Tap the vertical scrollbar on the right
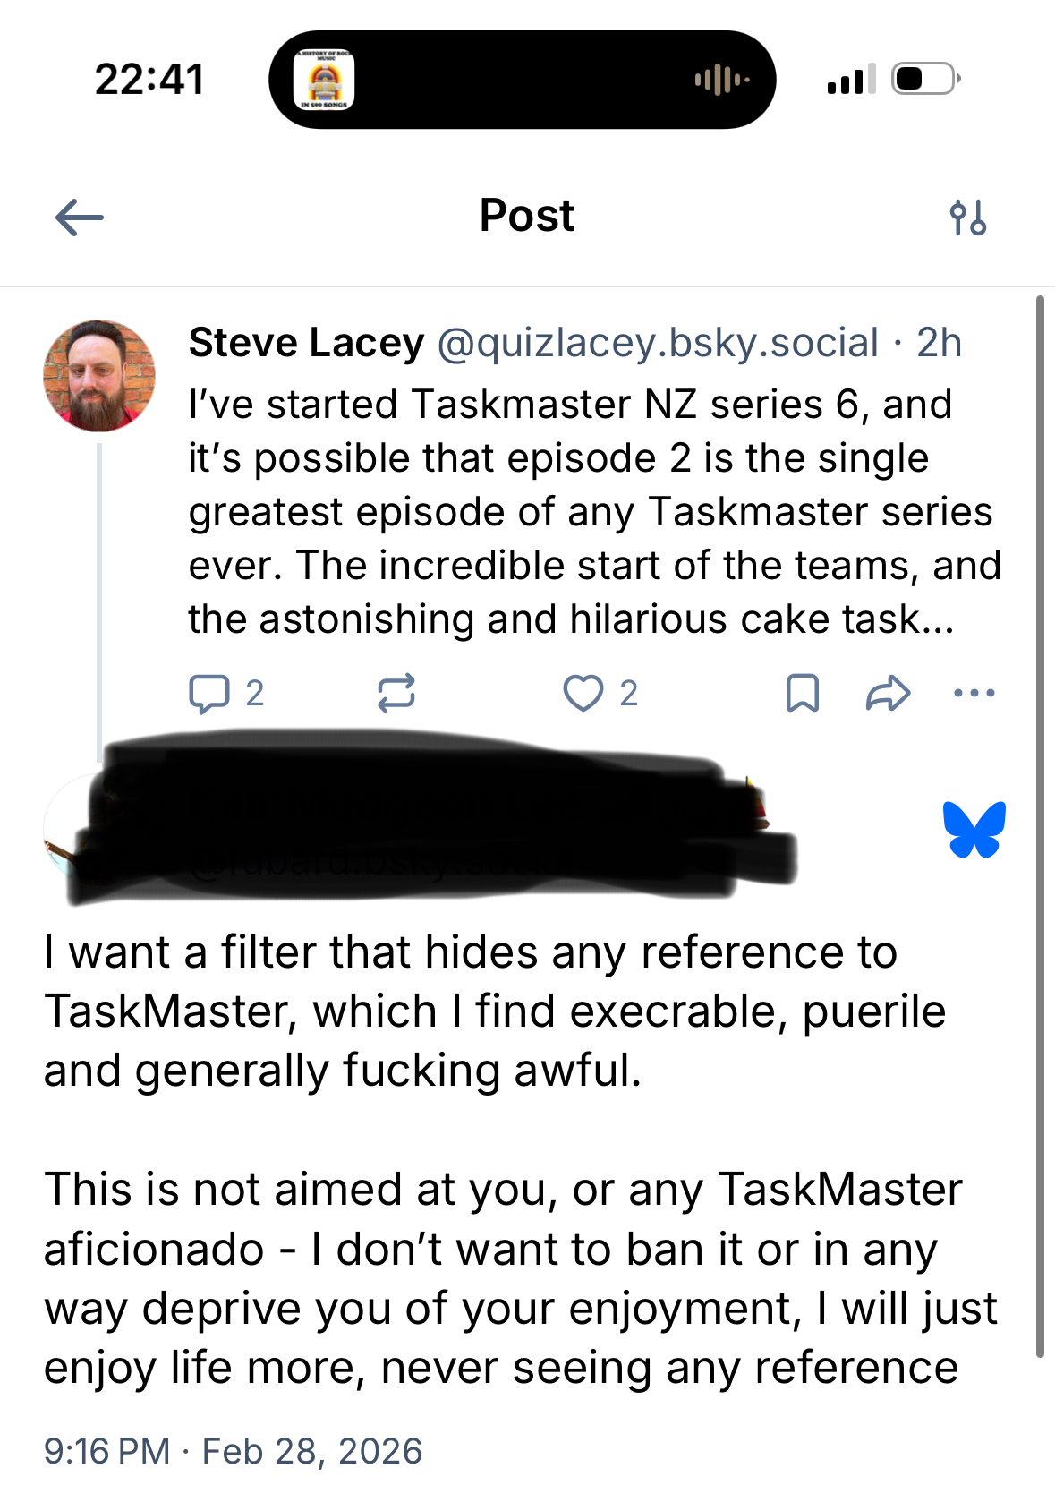 (1040, 824)
